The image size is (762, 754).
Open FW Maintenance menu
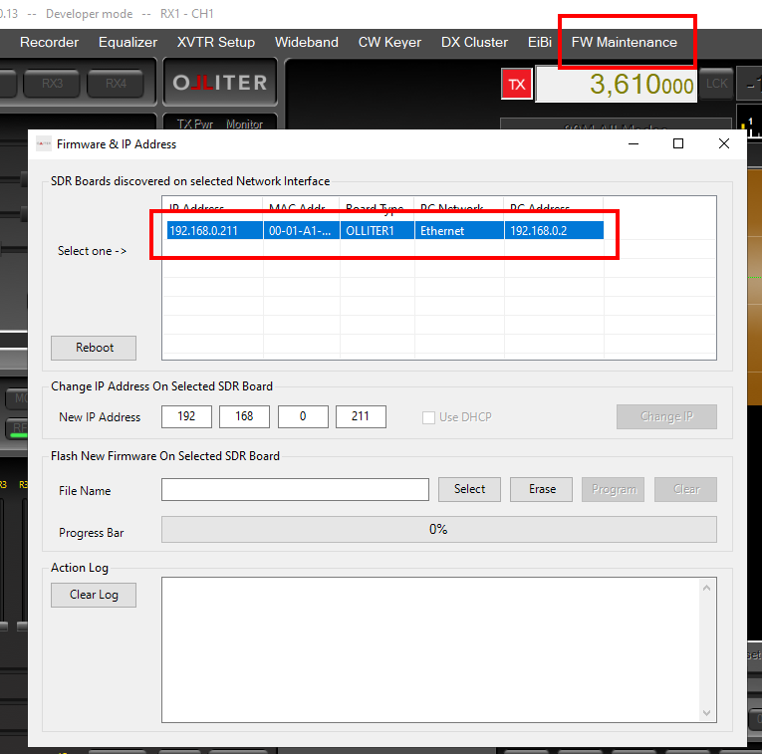pos(624,42)
